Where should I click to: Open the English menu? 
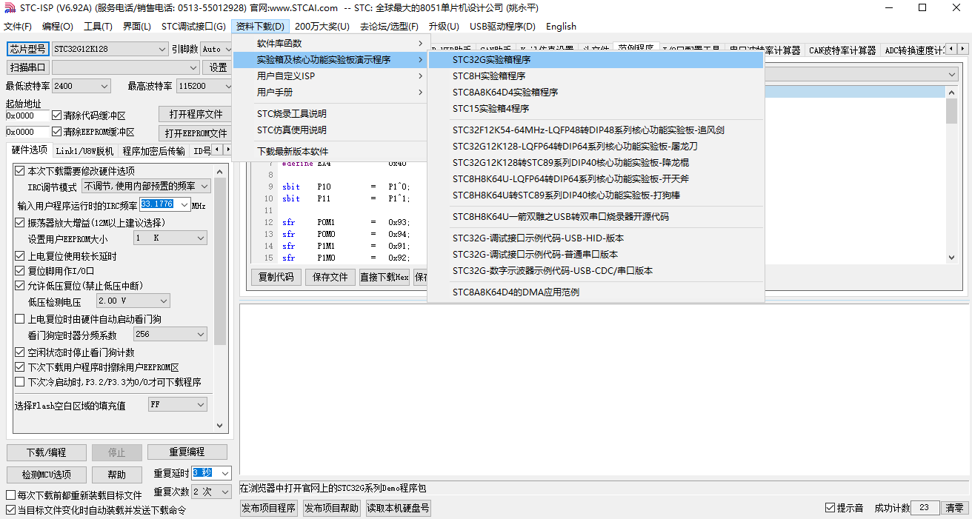(x=561, y=26)
